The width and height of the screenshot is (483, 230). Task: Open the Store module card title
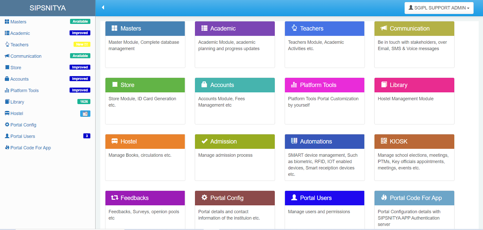click(x=127, y=85)
